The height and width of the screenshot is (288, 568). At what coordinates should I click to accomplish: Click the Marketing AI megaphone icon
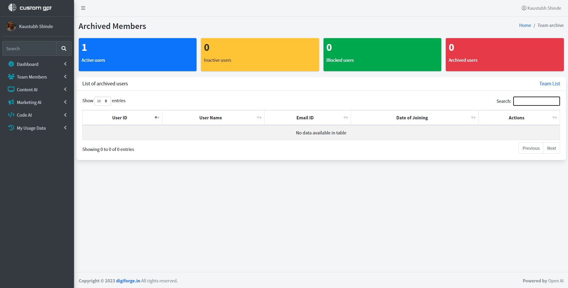click(11, 102)
